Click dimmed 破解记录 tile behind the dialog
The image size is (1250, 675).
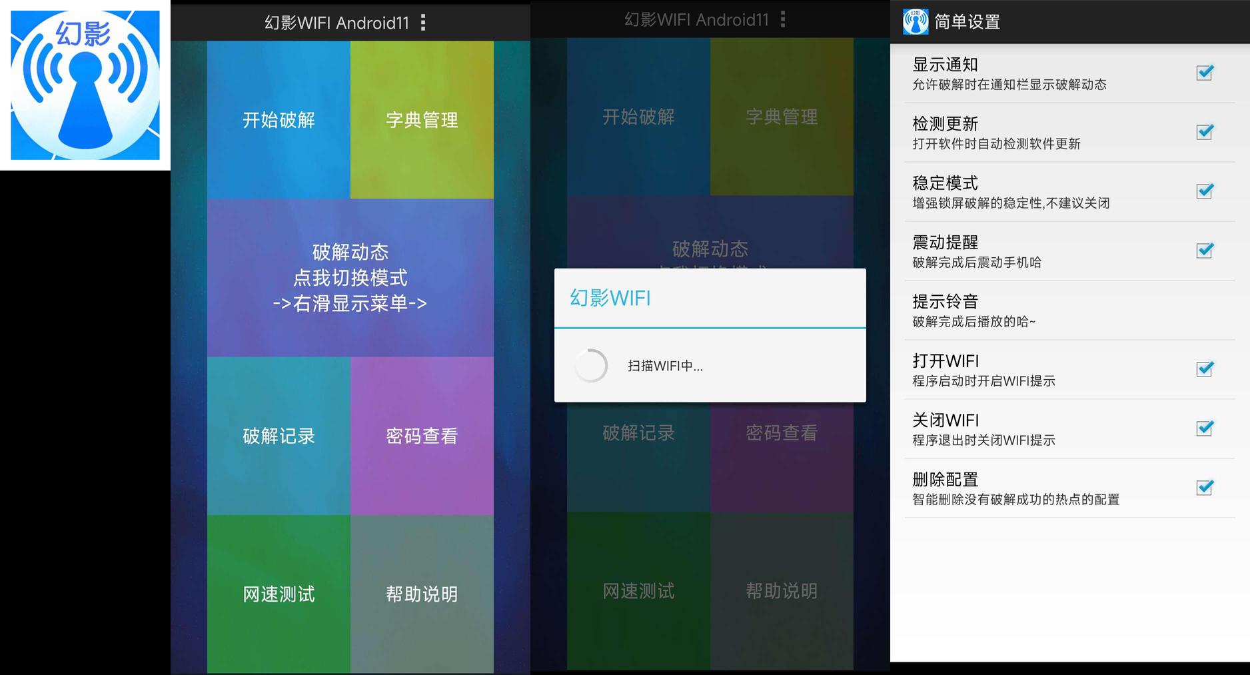[x=638, y=457]
